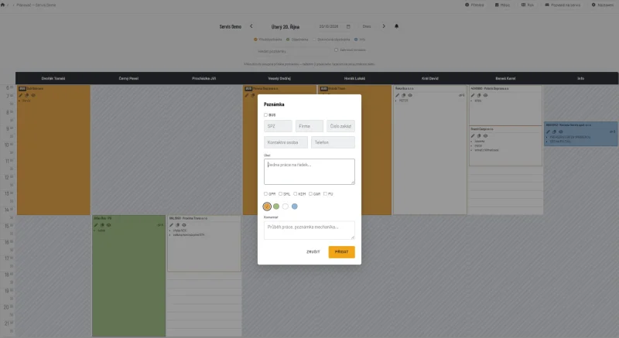
Task: Click the Dnes button next to the date
Action: [x=367, y=26]
